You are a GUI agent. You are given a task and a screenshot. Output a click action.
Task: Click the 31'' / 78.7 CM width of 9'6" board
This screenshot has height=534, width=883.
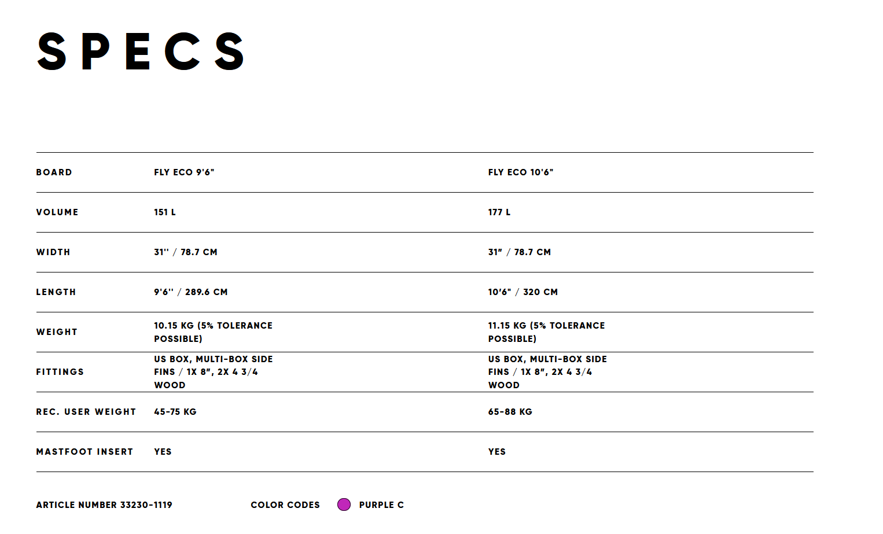coord(186,252)
